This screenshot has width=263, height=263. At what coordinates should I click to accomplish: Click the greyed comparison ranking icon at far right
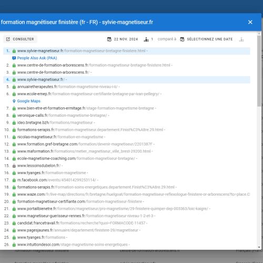pos(241,39)
